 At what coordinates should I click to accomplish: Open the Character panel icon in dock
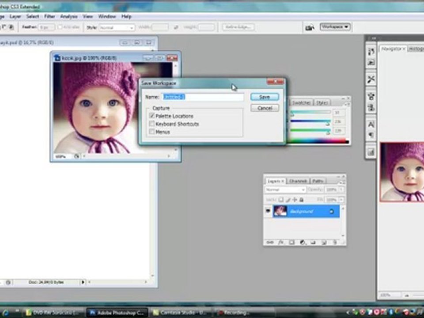[371, 124]
